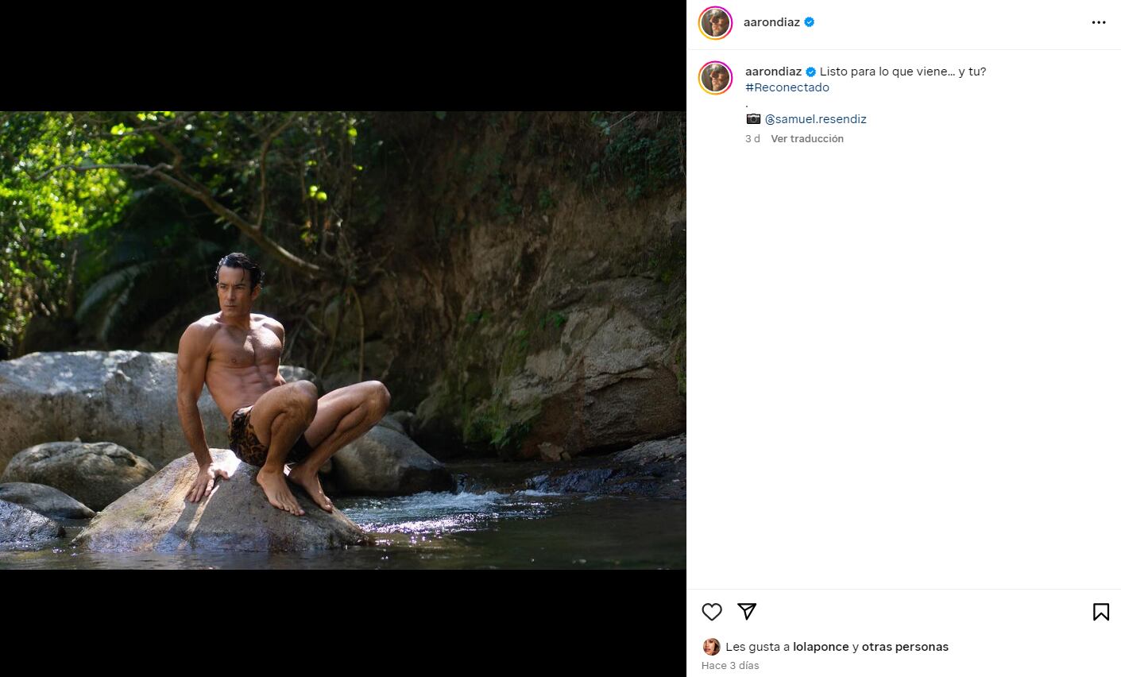Open the aarondiaz username in the header
The width and height of the screenshot is (1121, 677).
[x=771, y=22]
